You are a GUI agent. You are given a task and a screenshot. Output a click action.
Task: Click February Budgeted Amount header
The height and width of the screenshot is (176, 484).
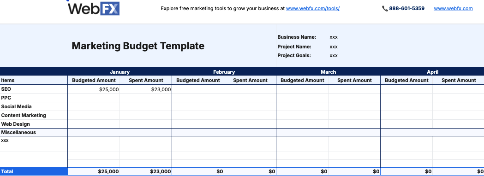tap(198, 80)
